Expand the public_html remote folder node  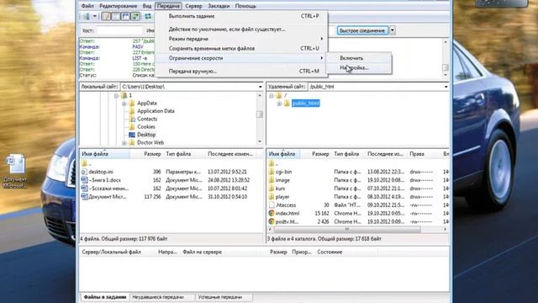pyautogui.click(x=279, y=103)
